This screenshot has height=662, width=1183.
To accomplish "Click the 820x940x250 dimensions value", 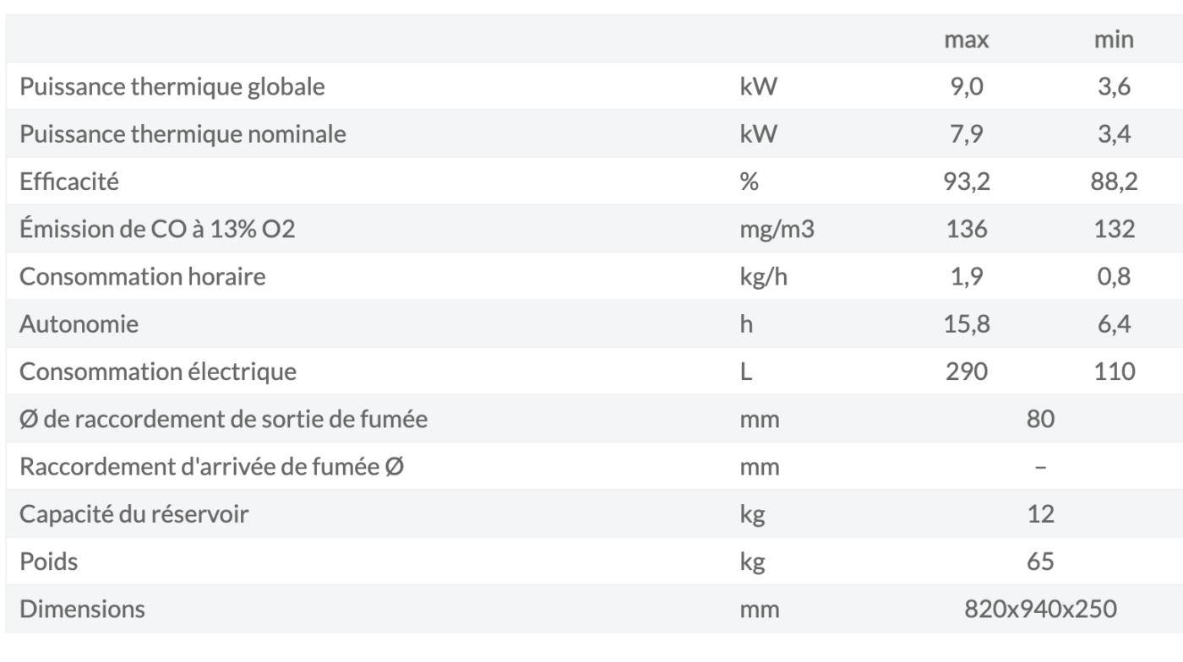I will [1040, 609].
